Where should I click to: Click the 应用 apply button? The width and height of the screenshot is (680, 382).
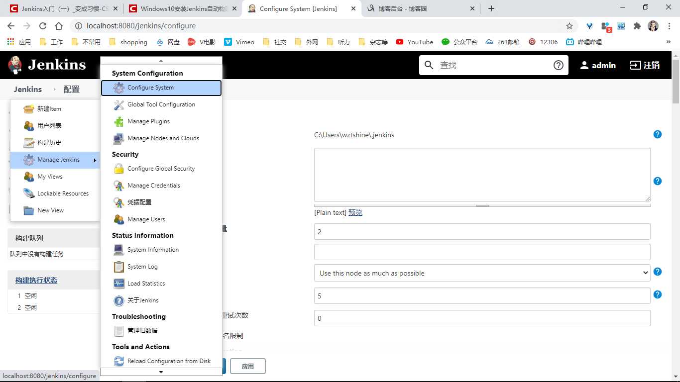tap(247, 366)
